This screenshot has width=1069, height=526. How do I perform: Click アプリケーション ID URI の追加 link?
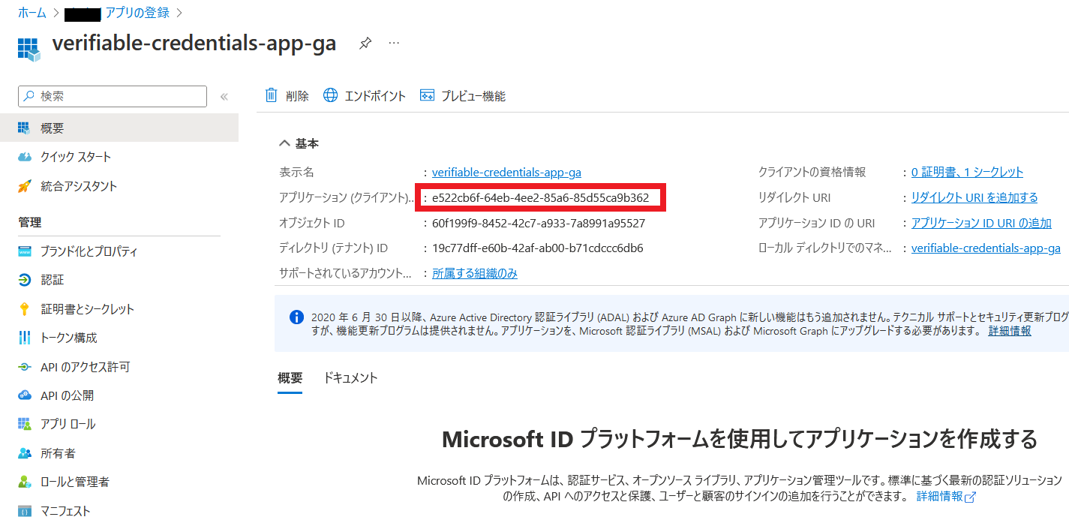click(981, 224)
